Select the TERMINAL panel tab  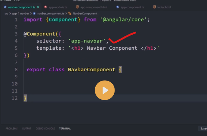[x=65, y=129]
